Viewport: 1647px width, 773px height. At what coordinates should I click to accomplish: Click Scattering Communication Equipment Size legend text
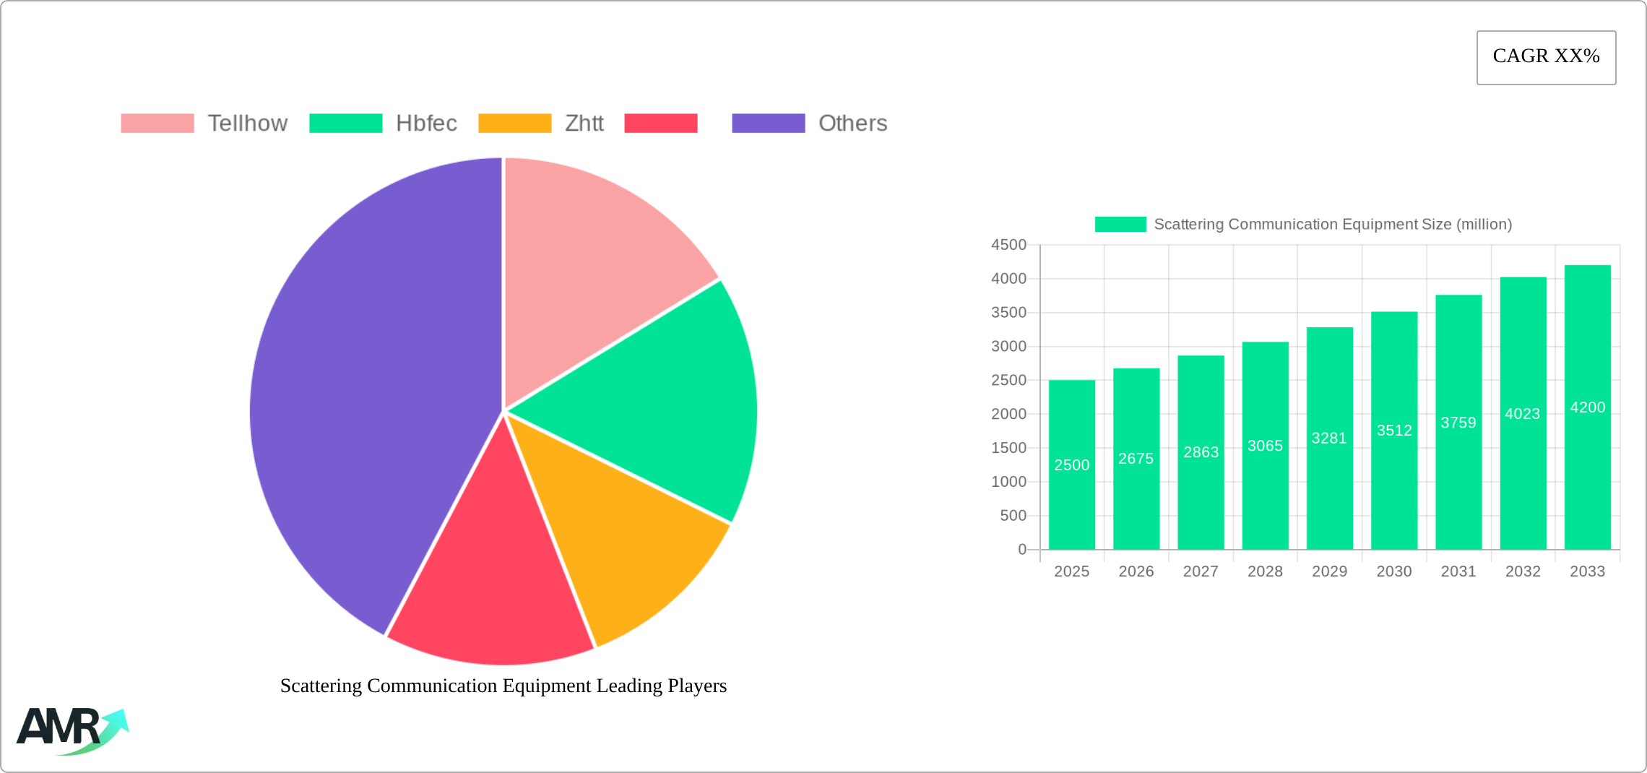[1333, 225]
